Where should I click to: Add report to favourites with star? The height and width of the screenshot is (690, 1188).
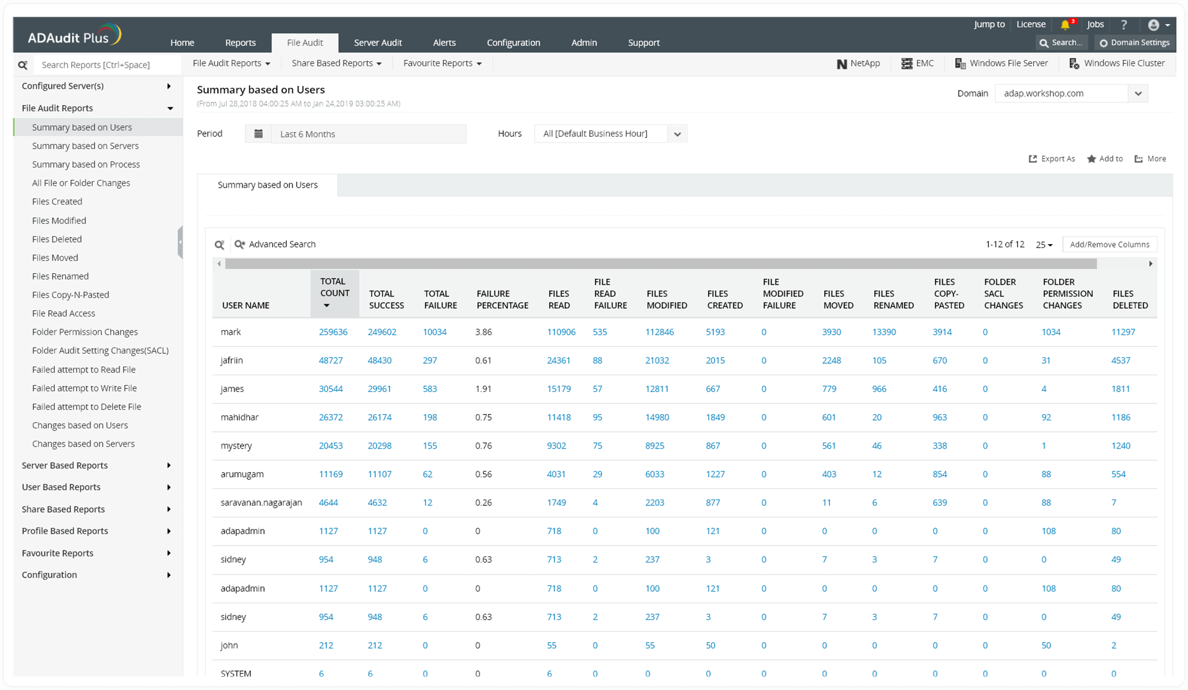click(1091, 159)
